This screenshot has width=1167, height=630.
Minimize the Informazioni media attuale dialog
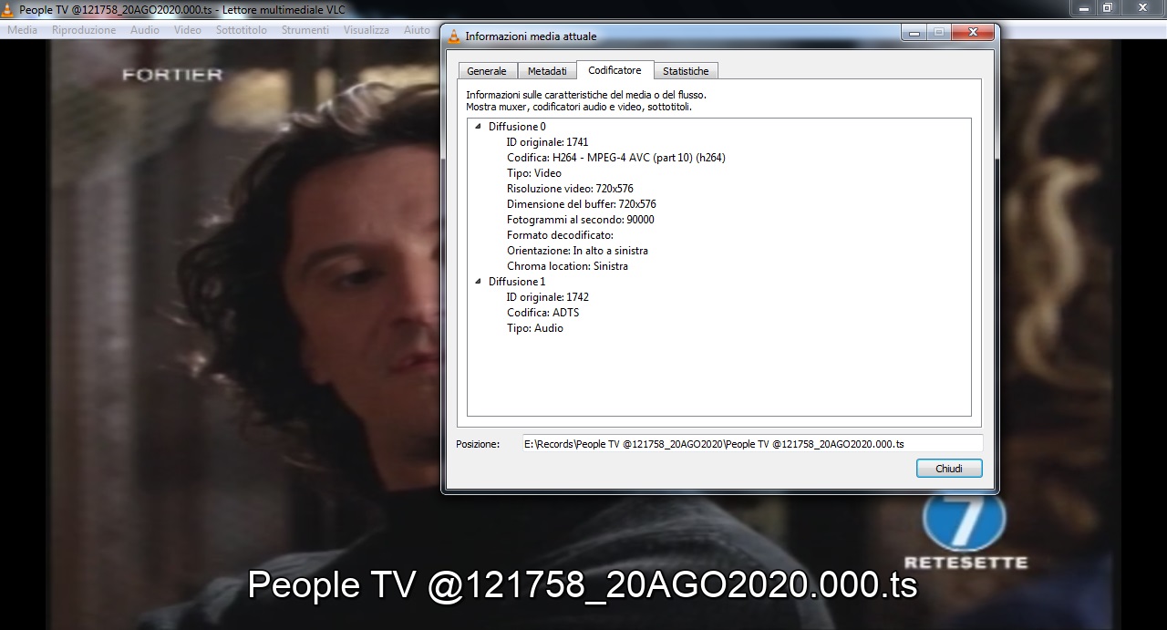(x=914, y=32)
